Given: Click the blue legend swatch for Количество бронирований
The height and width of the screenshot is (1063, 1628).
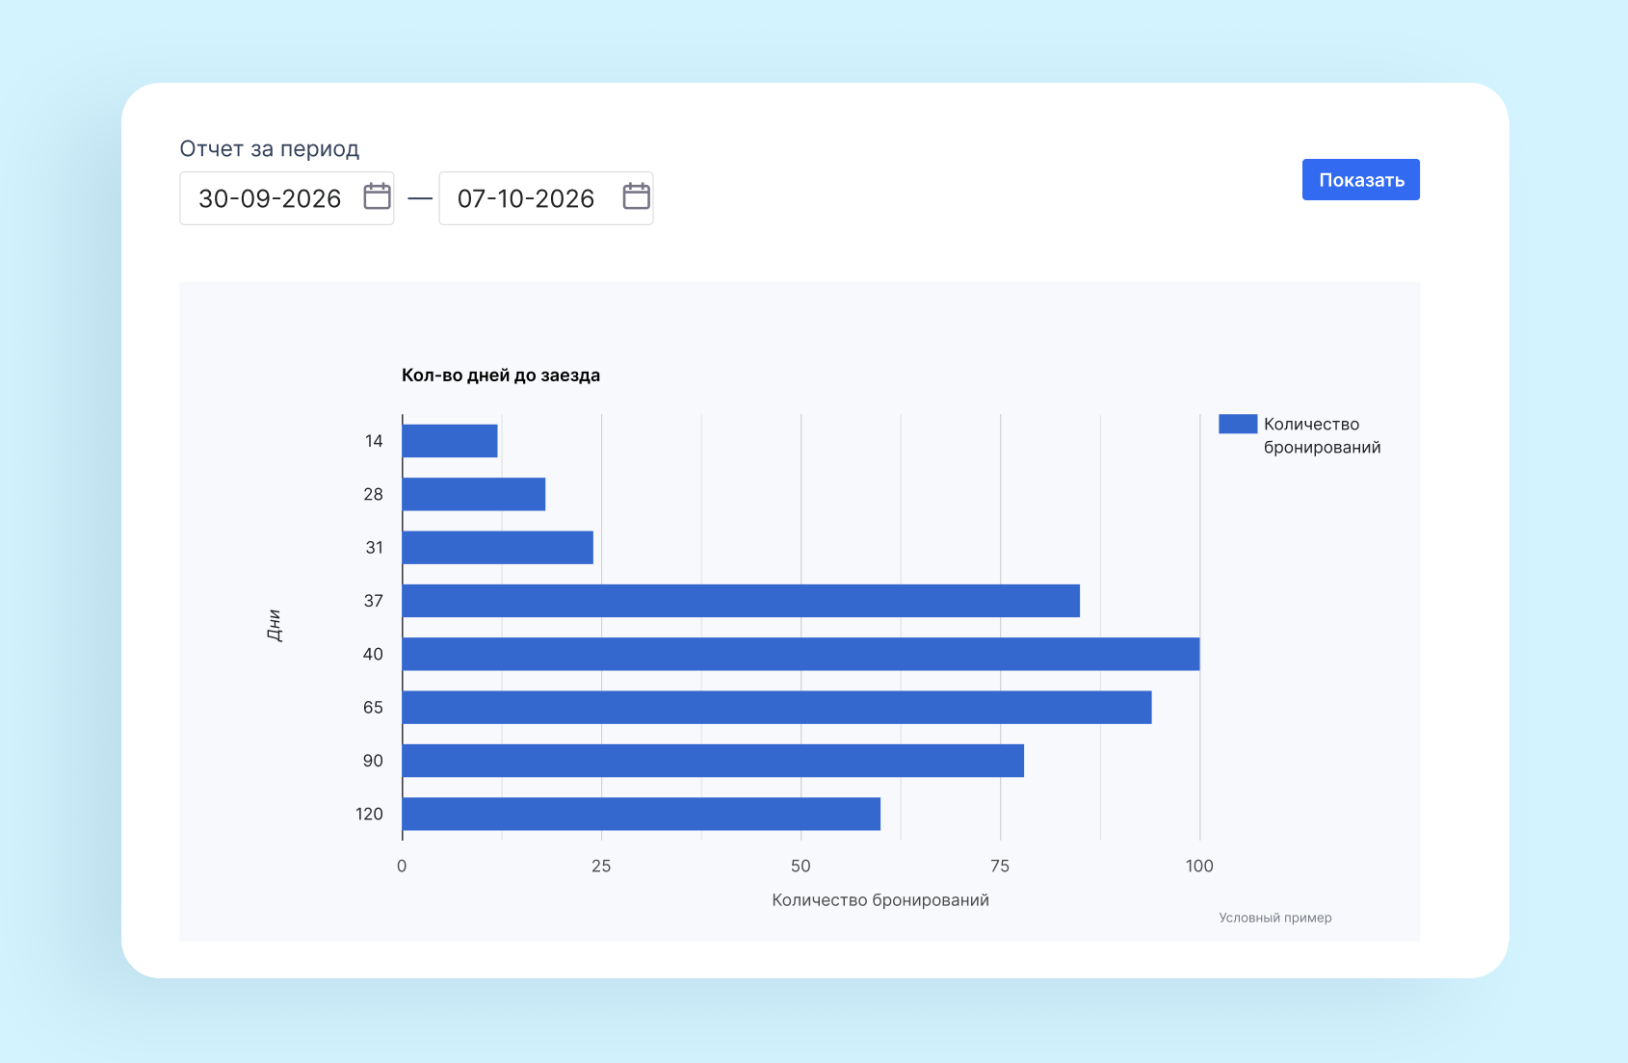Looking at the screenshot, I should pos(1237,424).
